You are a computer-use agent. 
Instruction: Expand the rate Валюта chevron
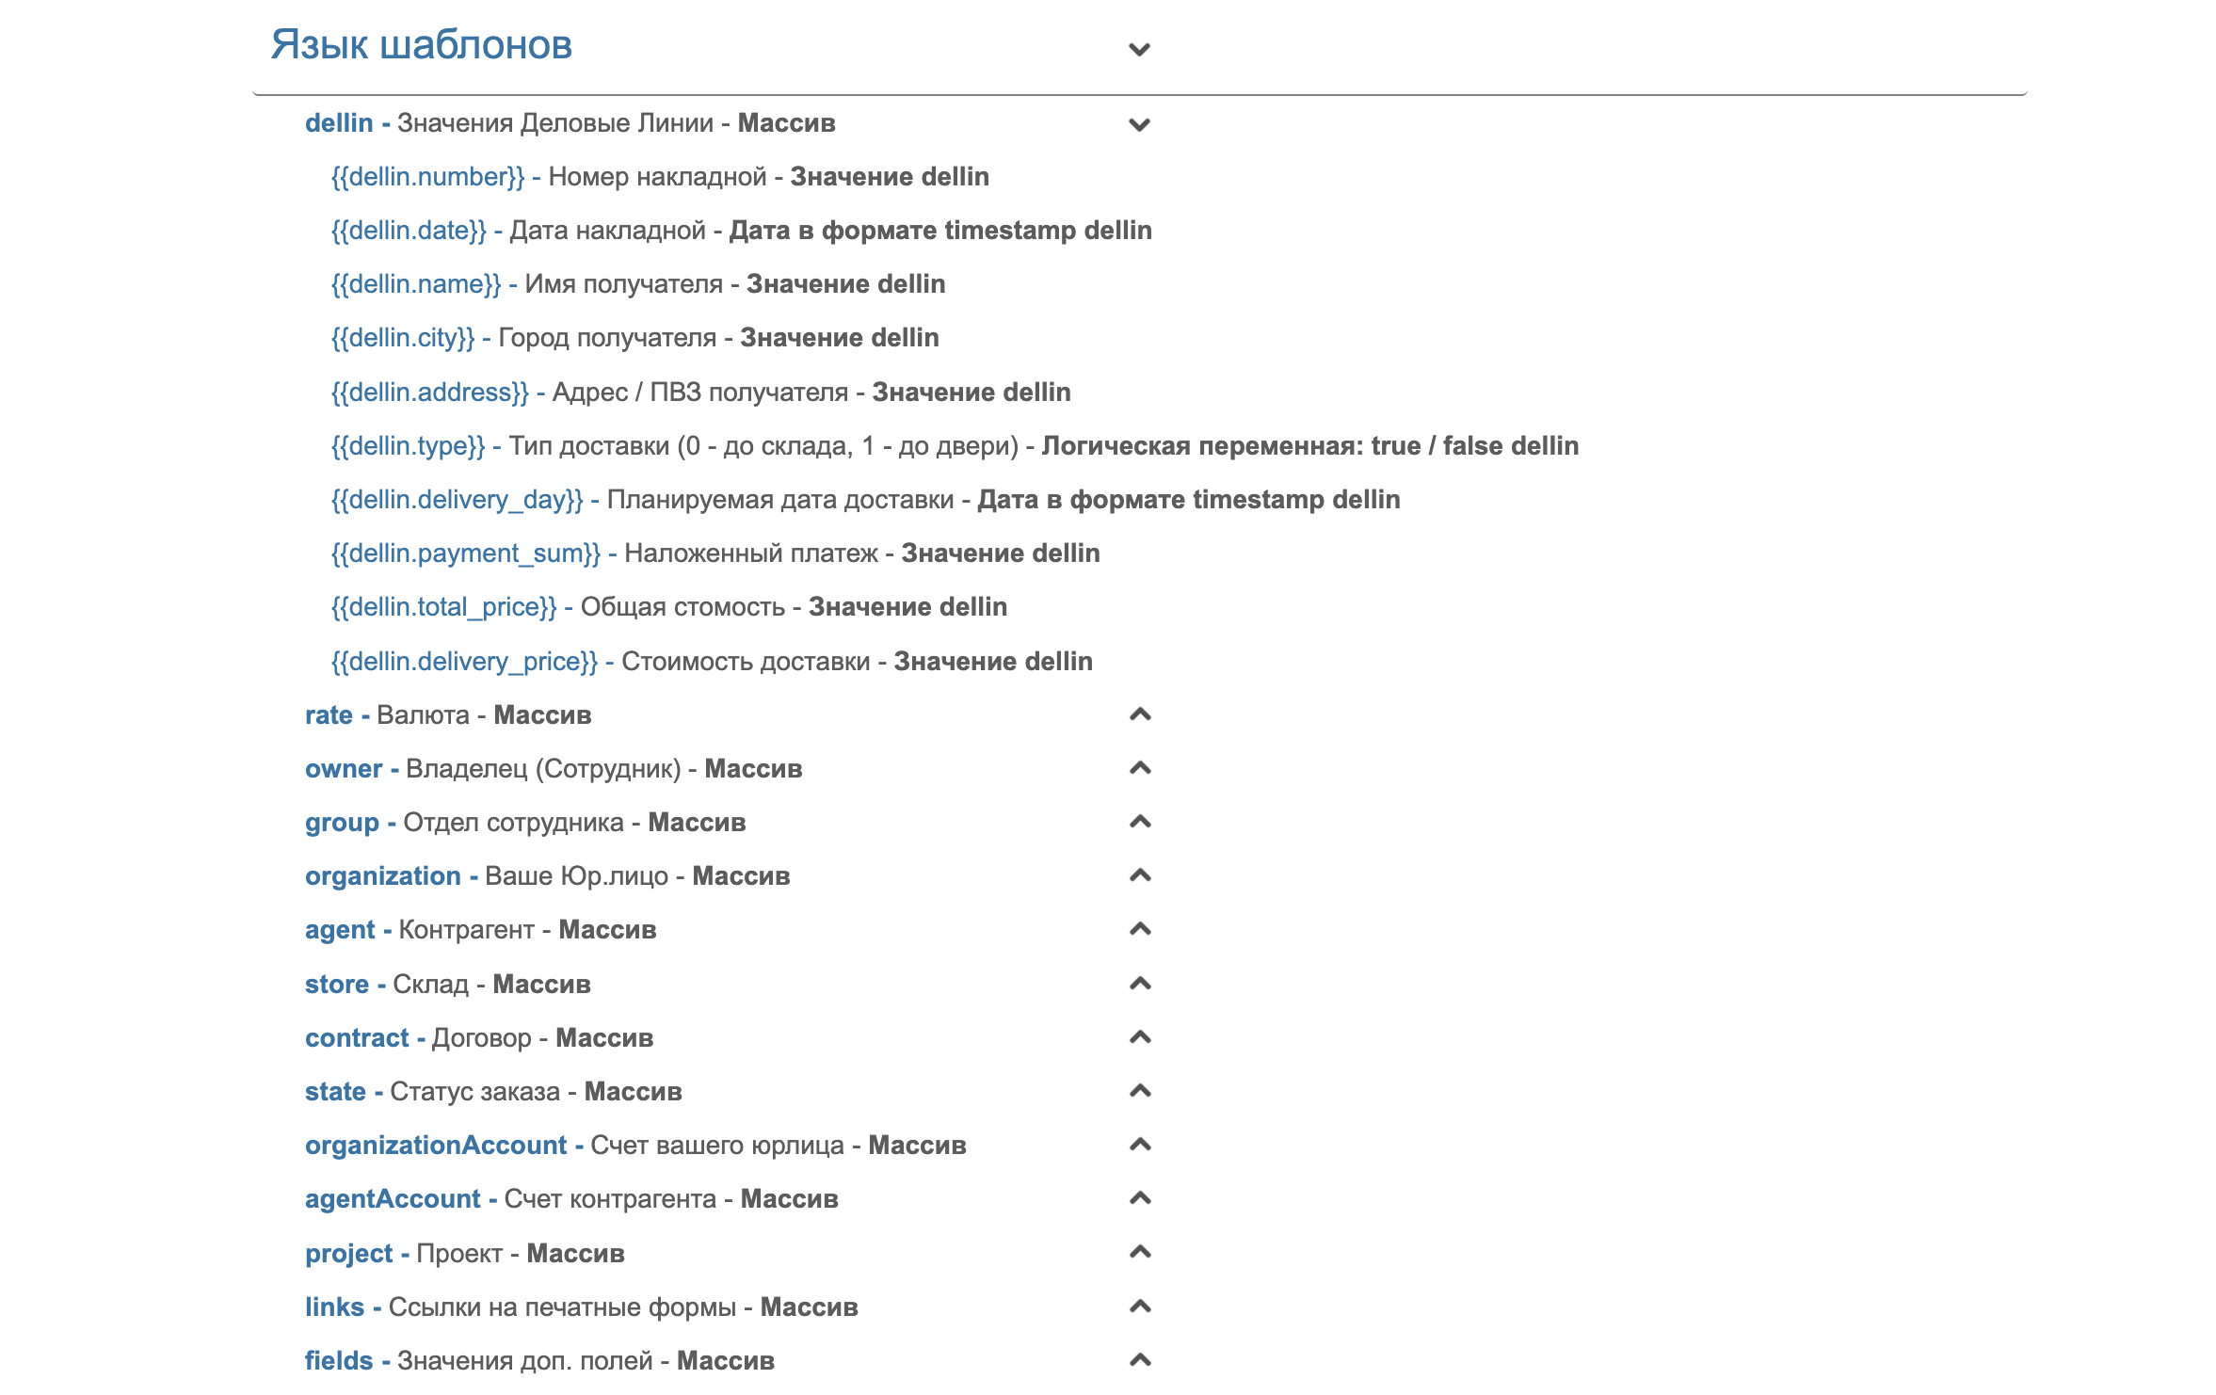1139,714
